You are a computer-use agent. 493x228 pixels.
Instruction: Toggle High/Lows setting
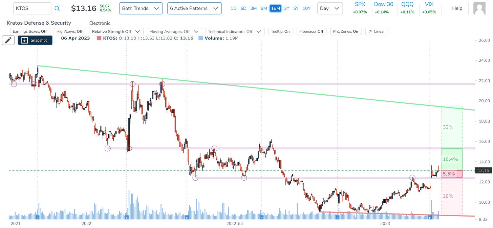(x=70, y=31)
